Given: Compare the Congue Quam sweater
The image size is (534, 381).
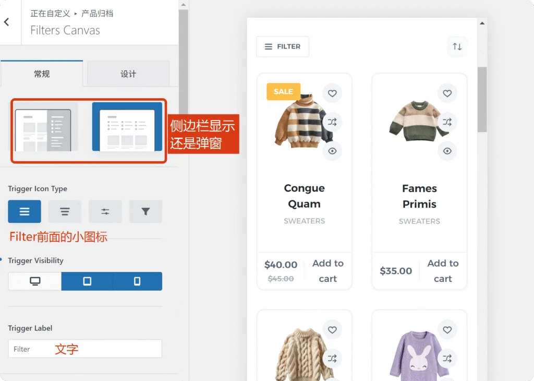Looking at the screenshot, I should [332, 122].
